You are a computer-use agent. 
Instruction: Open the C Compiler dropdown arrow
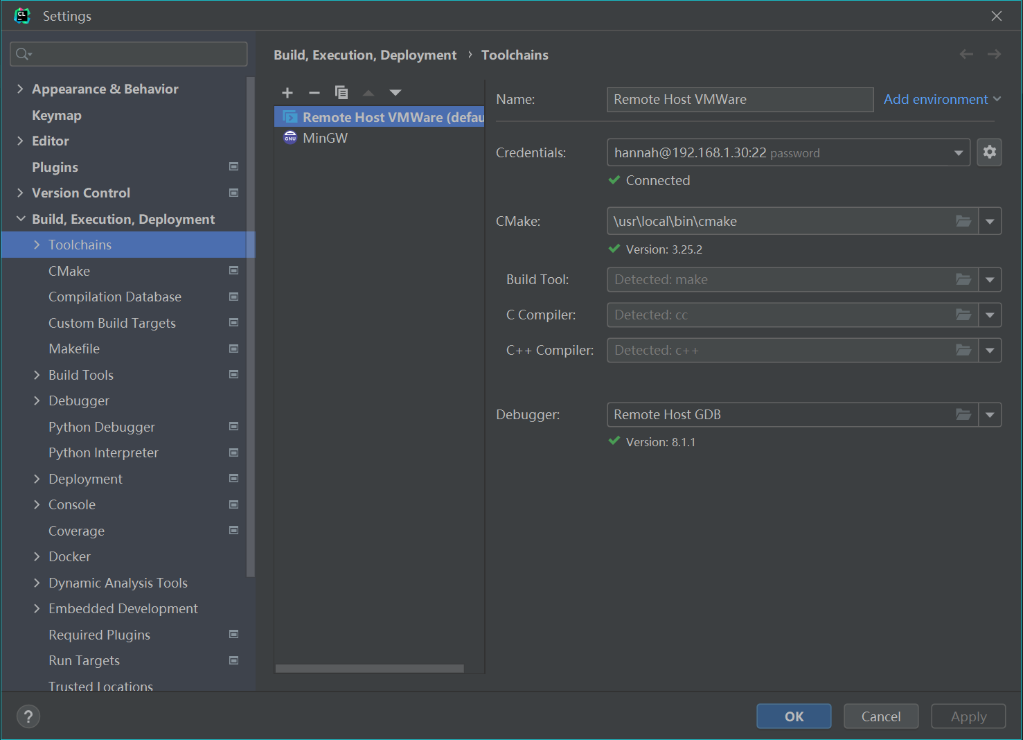(x=990, y=315)
